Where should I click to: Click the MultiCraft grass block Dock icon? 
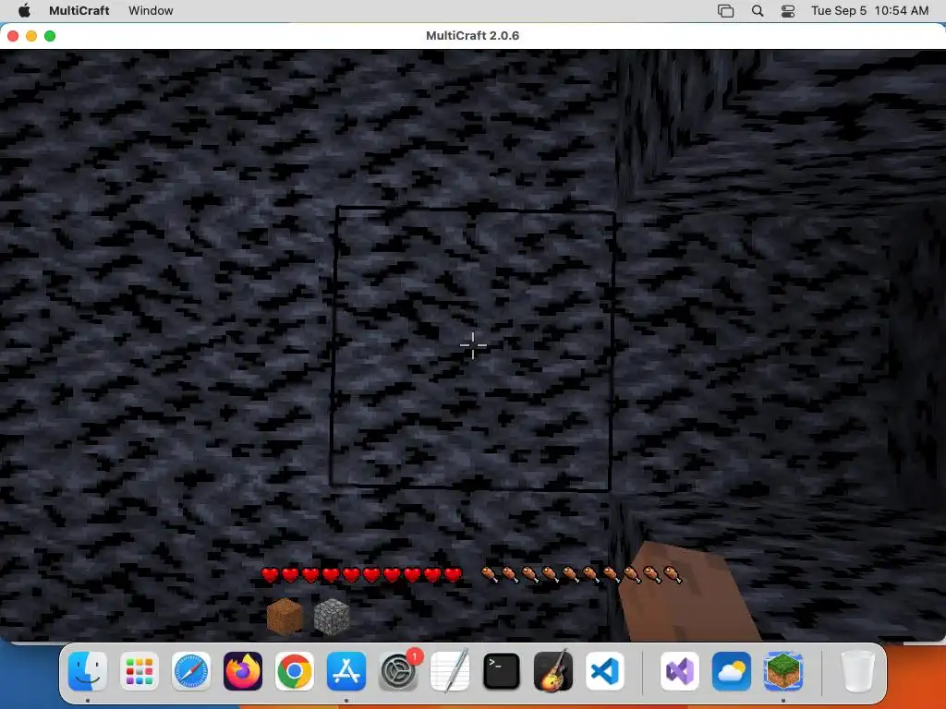[x=783, y=671]
